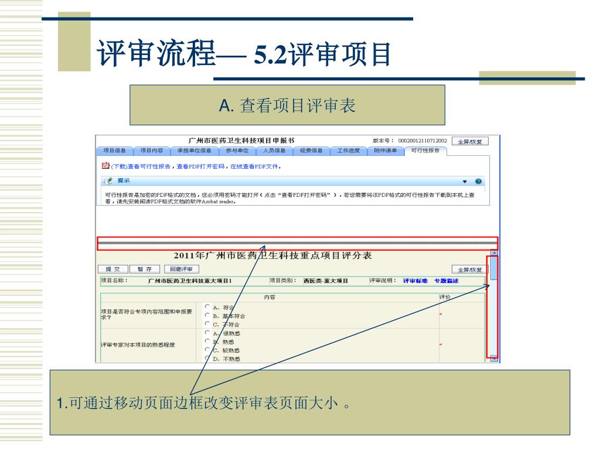Screen dimensions: 600x450
Task: Open the 人员信息 tab
Action: coord(274,151)
